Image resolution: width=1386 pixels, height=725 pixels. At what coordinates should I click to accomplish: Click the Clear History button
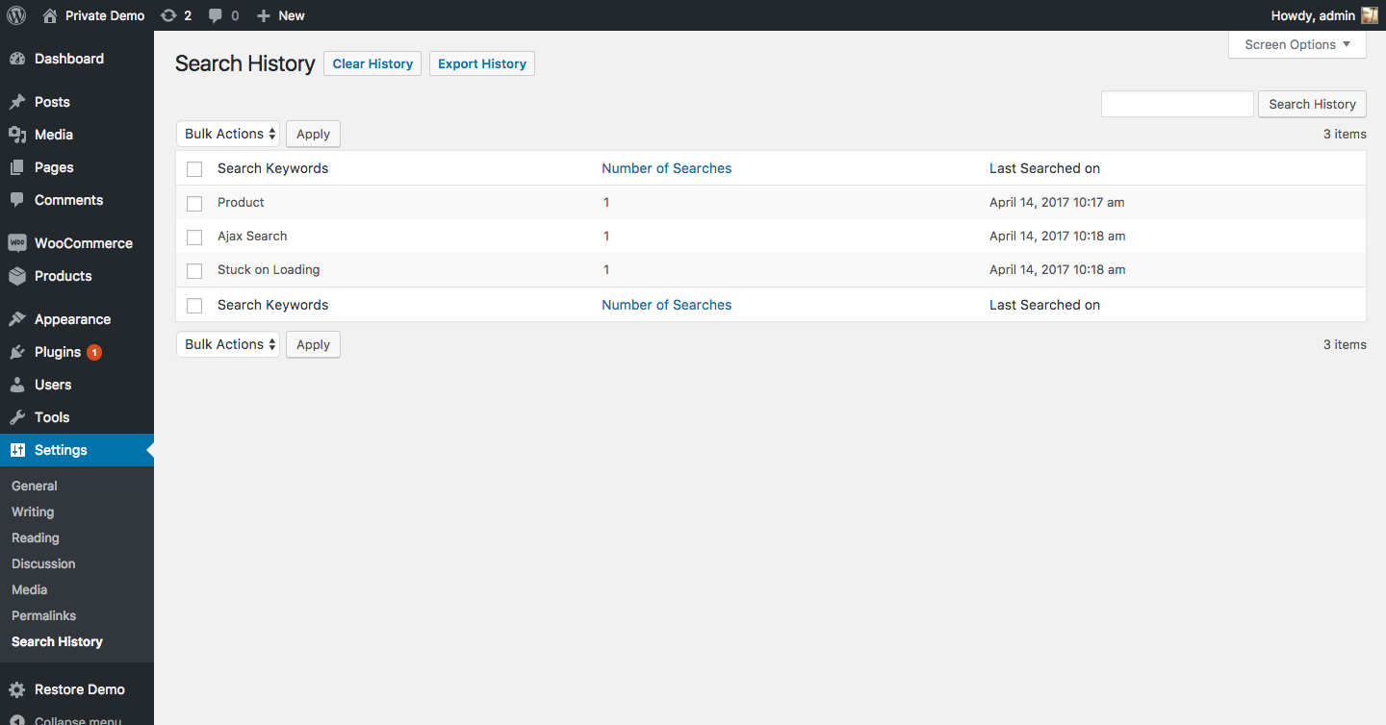tap(372, 63)
